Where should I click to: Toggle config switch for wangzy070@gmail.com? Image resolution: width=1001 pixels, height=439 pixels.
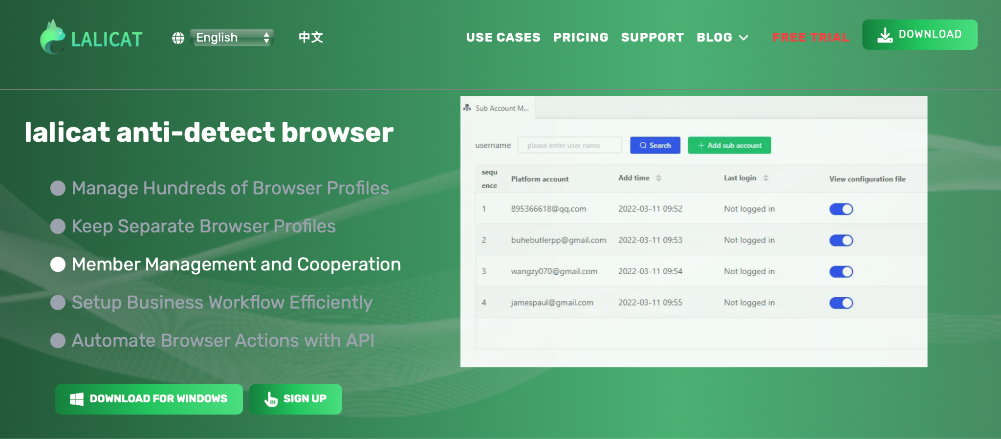pos(841,272)
